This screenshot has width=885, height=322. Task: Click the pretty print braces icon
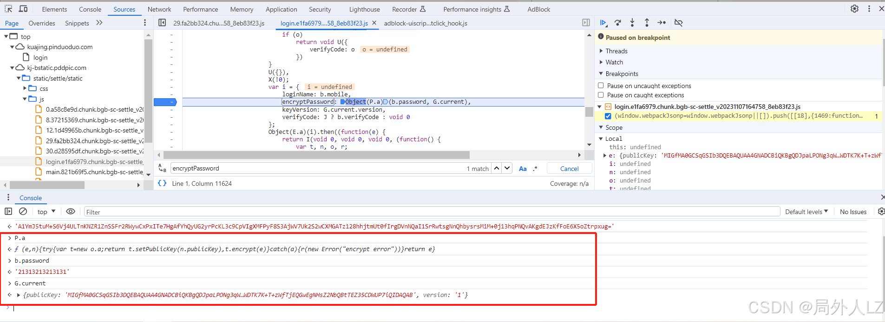pyautogui.click(x=162, y=183)
